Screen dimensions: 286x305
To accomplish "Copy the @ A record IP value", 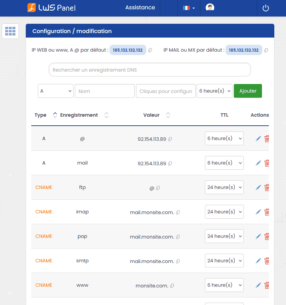I will (x=170, y=139).
